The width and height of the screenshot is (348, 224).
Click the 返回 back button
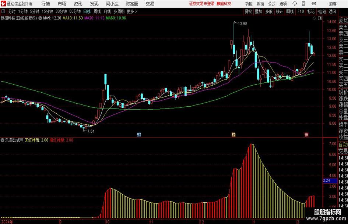pos(332,11)
